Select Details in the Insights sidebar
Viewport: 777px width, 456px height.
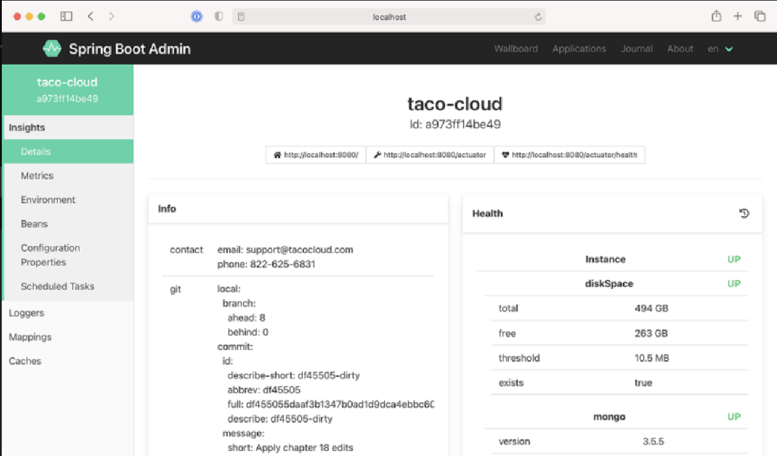[68, 152]
